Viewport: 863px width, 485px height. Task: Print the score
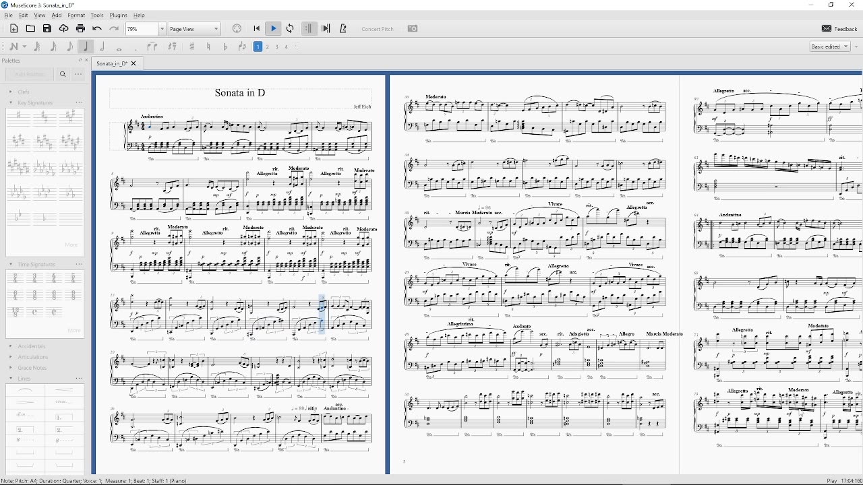point(80,29)
